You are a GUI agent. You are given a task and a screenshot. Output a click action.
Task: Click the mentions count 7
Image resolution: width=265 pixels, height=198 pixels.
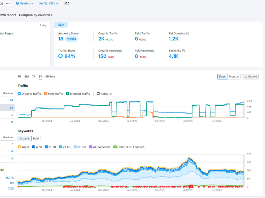(12, 144)
